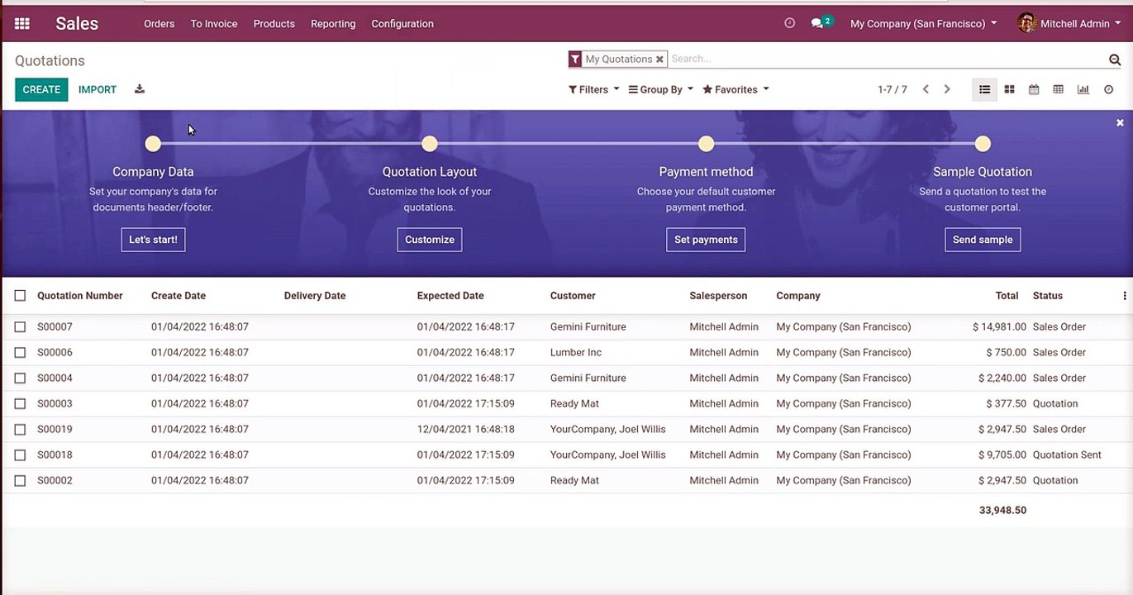1133x595 pixels.
Task: Sort by Status column header
Action: (1047, 296)
